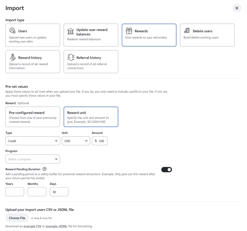Click the gift box Rewards icon

point(129,31)
